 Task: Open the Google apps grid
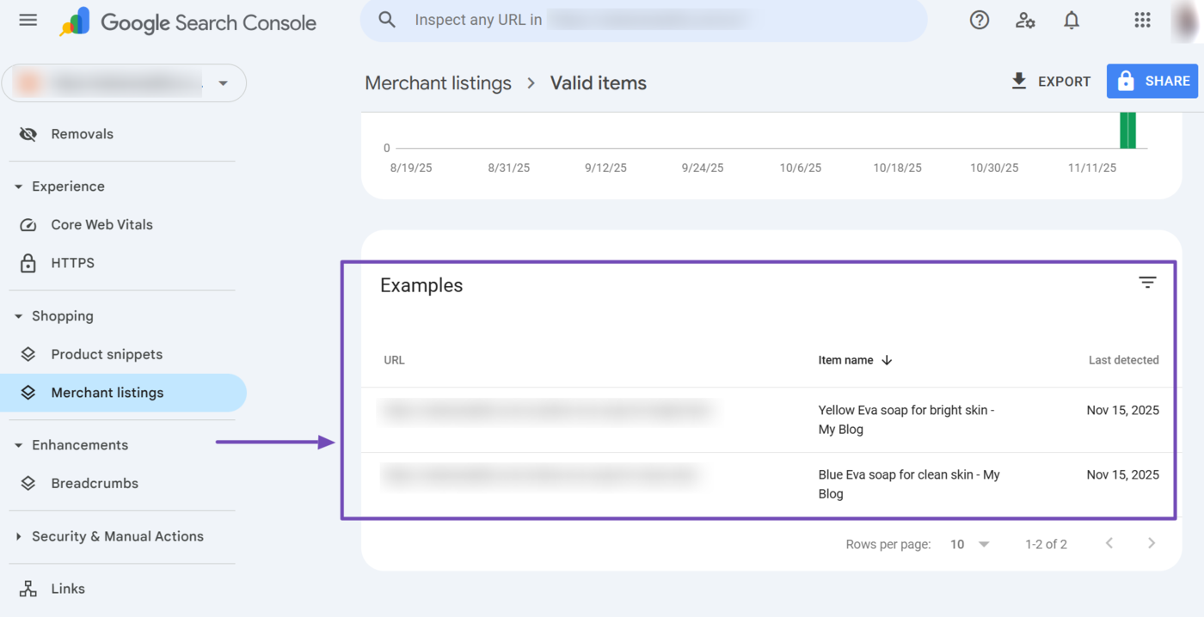[x=1142, y=20]
